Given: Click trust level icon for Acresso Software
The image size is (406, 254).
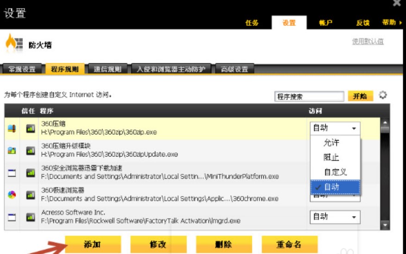Looking at the screenshot, I should pos(31,217).
